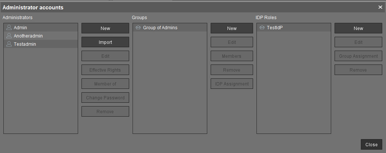Click the Change Password button
Image resolution: width=386 pixels, height=153 pixels.
(x=105, y=97)
